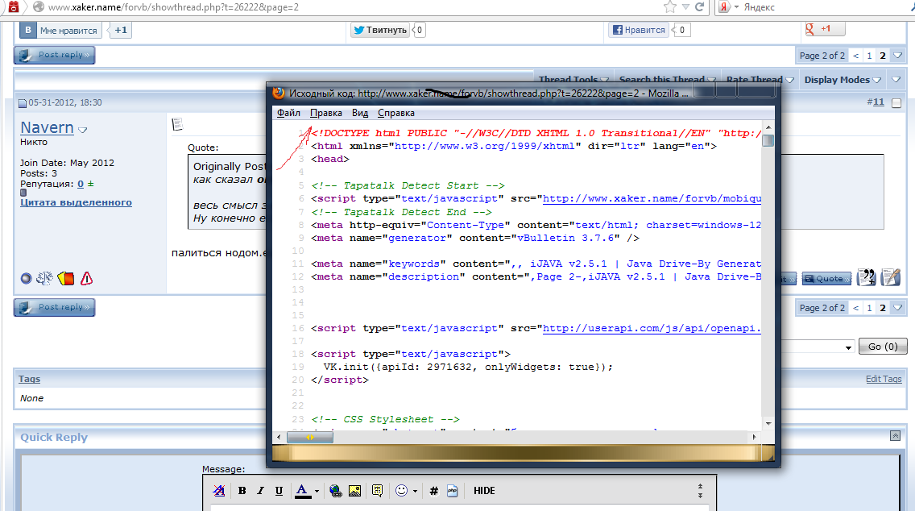The height and width of the screenshot is (511, 915).
Task: Toggle Bold in quick reply editor
Action: click(242, 491)
